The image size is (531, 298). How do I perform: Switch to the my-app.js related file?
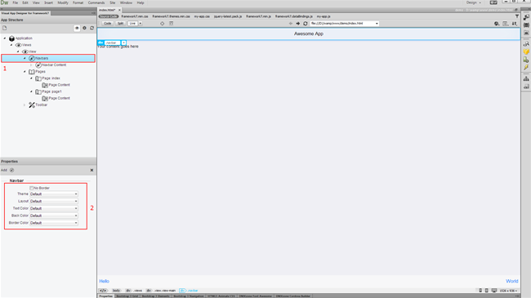click(x=324, y=16)
